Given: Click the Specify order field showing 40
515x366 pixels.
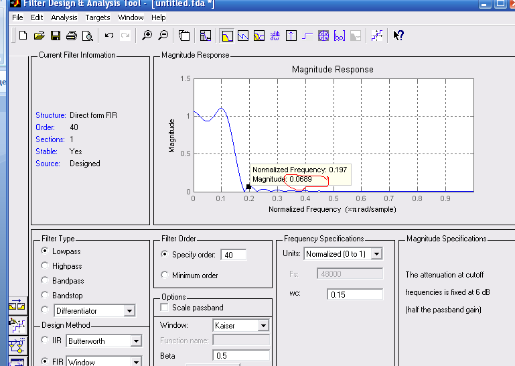Looking at the screenshot, I should click(234, 255).
